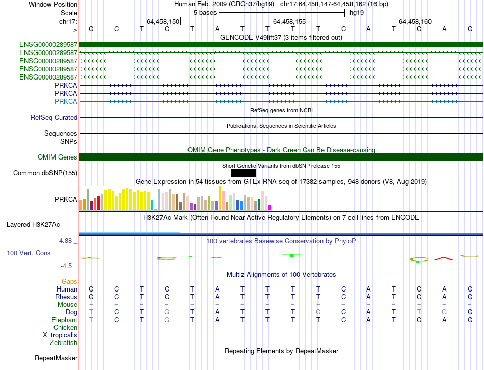Click the -4.5 PhyloP lower scale value
484x370 pixels.
pyautogui.click(x=66, y=266)
